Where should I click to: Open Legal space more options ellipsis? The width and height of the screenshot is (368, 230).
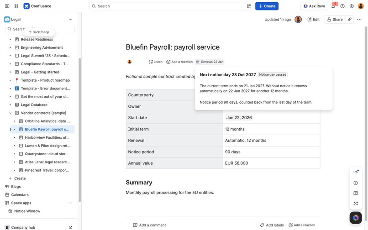(x=70, y=20)
